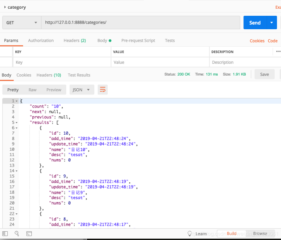
Task: Click the DESCRIPTION column header
Action: [x=223, y=52]
